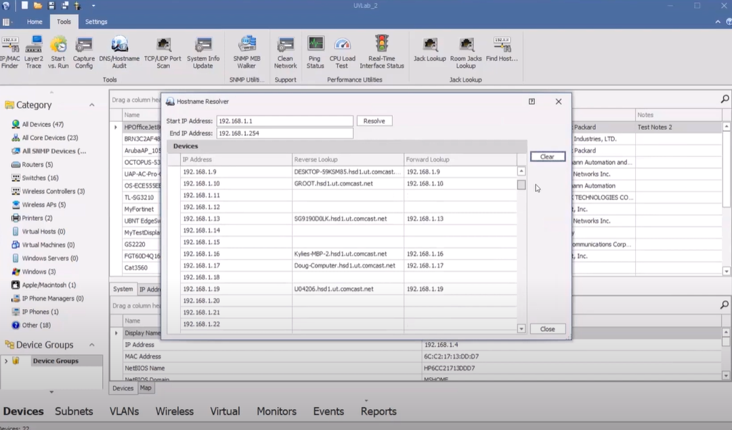Sort by Reverse Lookup column header
Screen dimensions: 732x430
pos(348,160)
